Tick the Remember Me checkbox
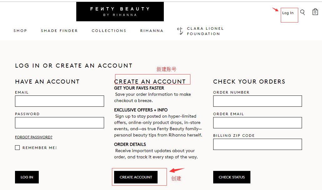322x190 pixels. pos(18,148)
